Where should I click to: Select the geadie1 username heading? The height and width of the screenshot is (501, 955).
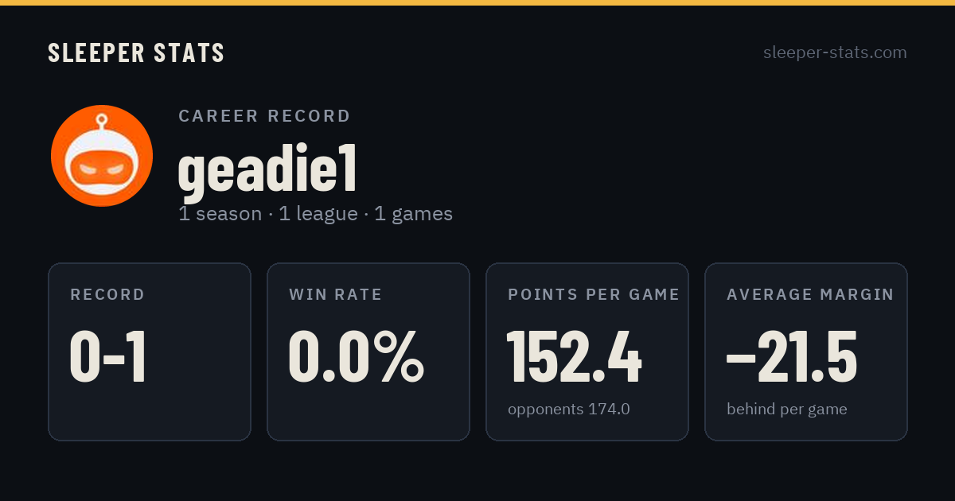click(267, 169)
